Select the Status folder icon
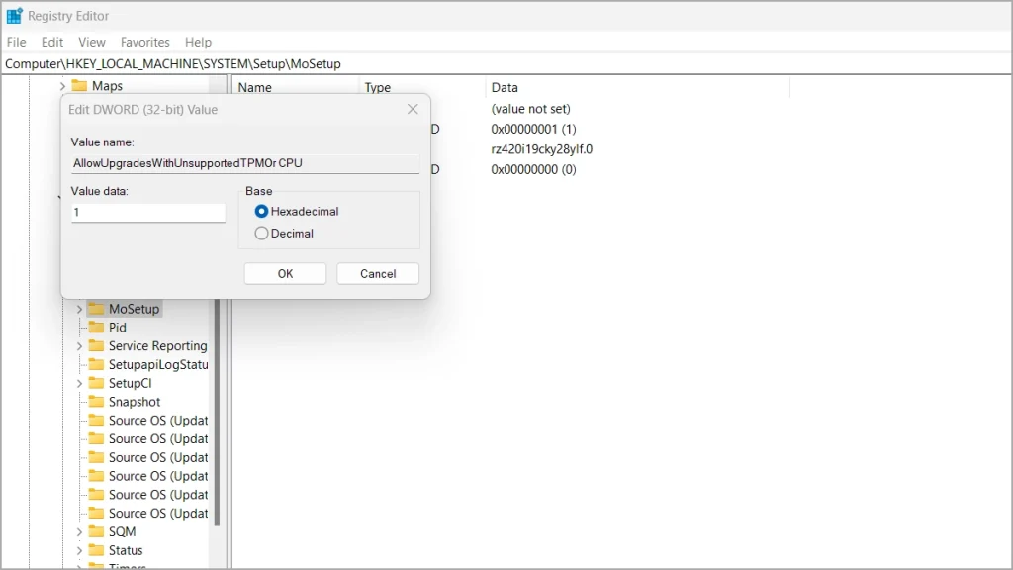 (98, 550)
